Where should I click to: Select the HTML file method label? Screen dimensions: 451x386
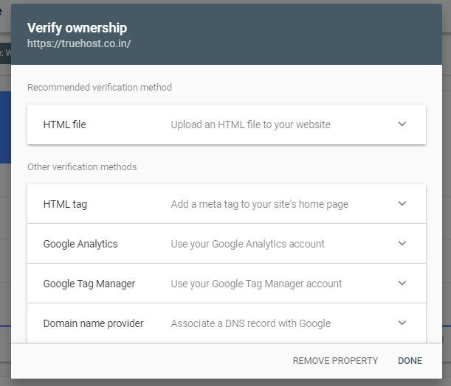click(65, 124)
